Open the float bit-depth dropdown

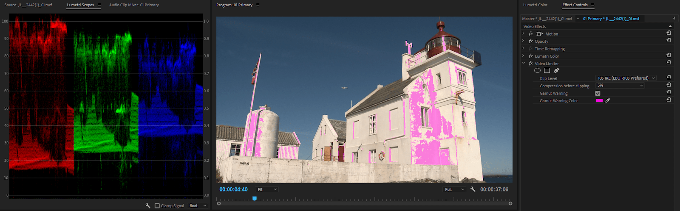tap(198, 205)
